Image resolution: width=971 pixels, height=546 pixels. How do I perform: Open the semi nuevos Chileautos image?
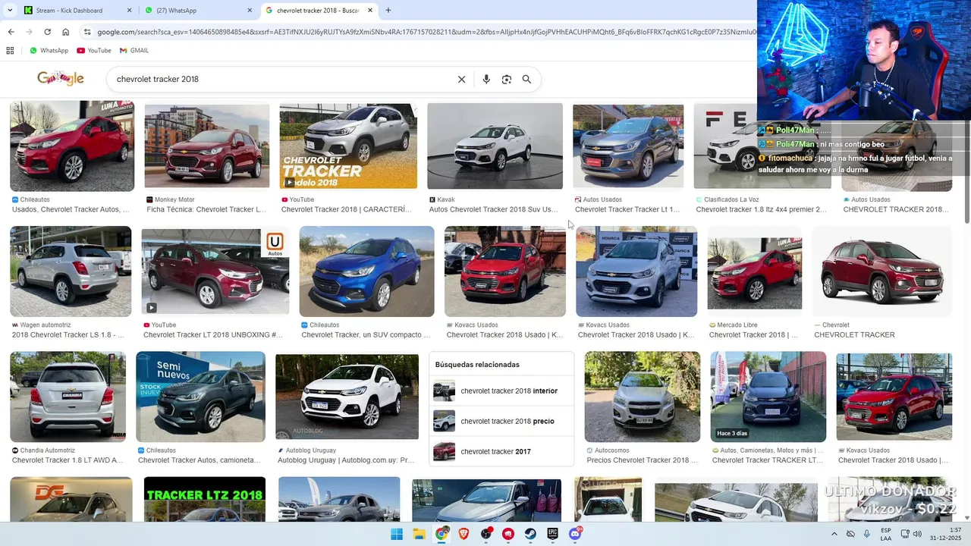pos(200,397)
